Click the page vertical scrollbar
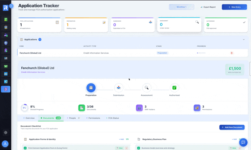251x150 pixels. click(x=250, y=69)
